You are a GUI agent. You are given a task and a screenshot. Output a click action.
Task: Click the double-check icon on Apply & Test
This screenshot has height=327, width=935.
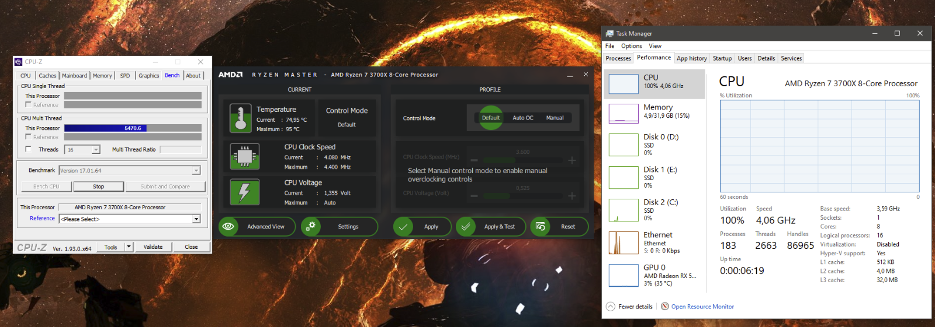click(466, 227)
